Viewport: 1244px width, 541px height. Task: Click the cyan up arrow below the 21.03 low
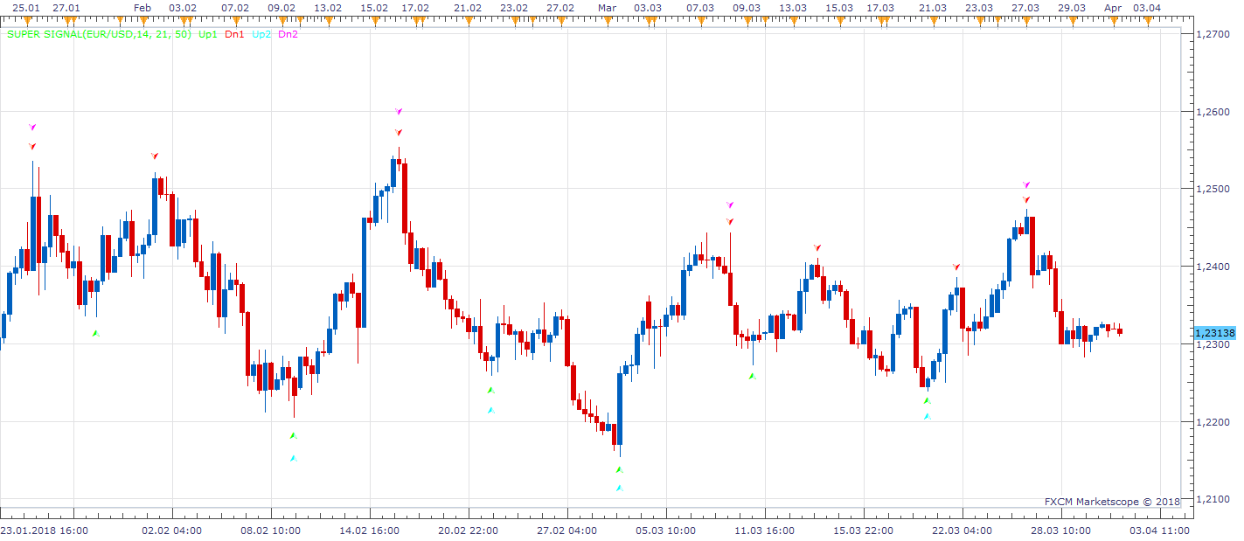(x=927, y=417)
